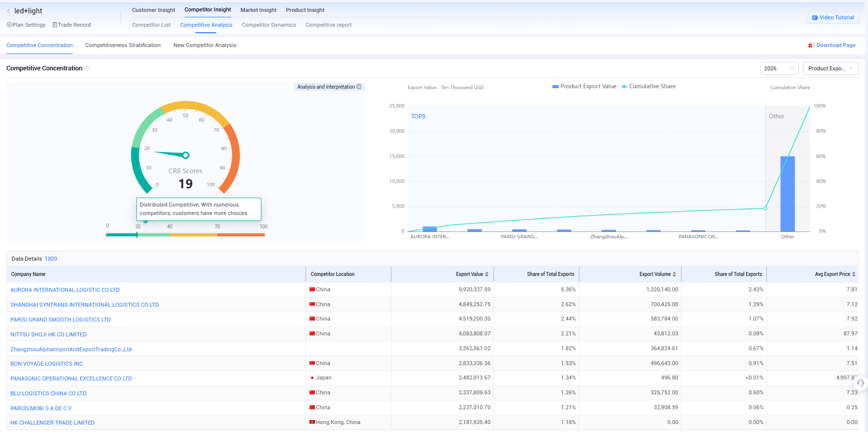The height and width of the screenshot is (432, 868).
Task: Open the Product Expo... metric dropdown
Action: click(830, 68)
